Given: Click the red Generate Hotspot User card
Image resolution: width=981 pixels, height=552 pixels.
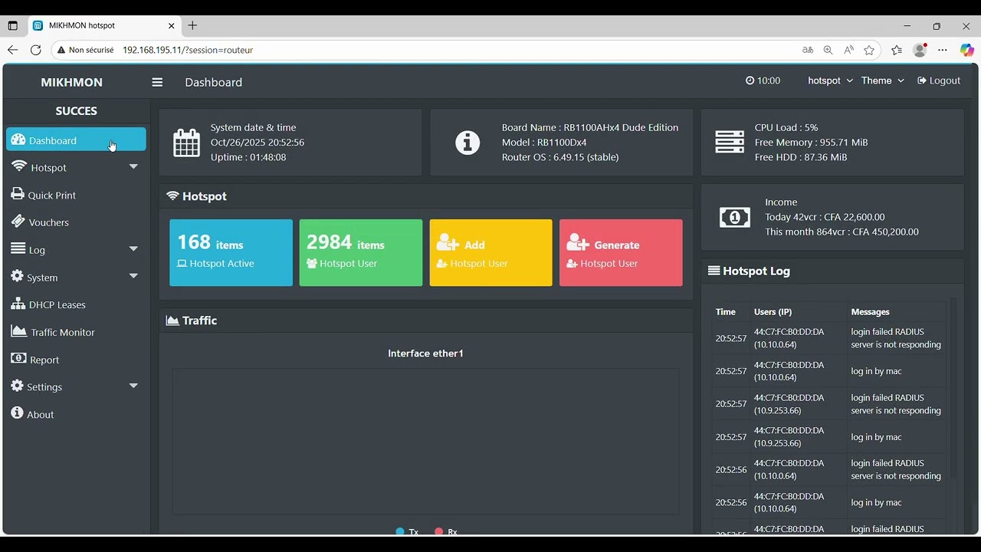Looking at the screenshot, I should click(621, 253).
